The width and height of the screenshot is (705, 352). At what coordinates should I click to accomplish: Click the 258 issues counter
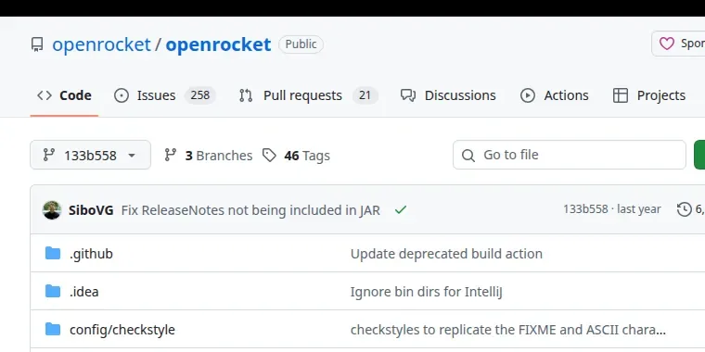tap(200, 95)
